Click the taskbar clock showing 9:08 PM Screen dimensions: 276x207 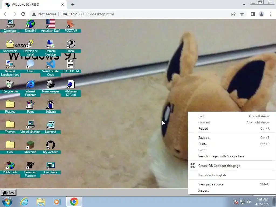point(262,202)
